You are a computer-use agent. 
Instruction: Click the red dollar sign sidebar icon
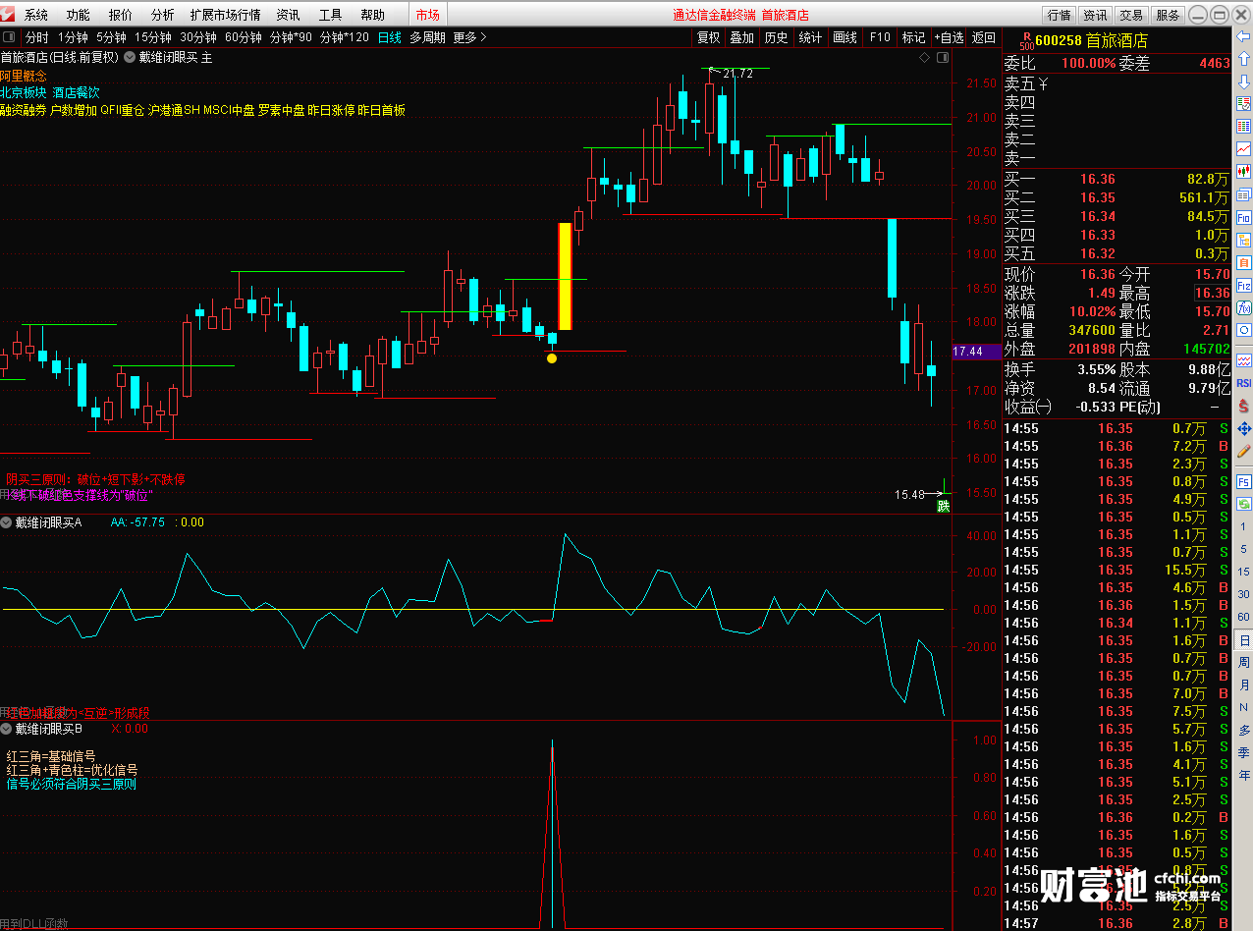pyautogui.click(x=1243, y=406)
